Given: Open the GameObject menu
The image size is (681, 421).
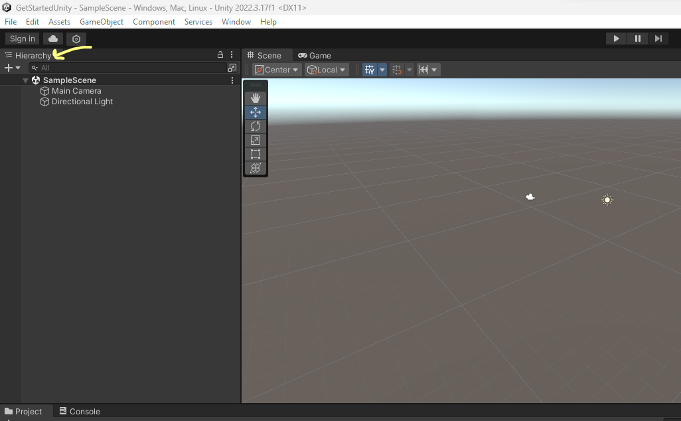Looking at the screenshot, I should point(101,22).
